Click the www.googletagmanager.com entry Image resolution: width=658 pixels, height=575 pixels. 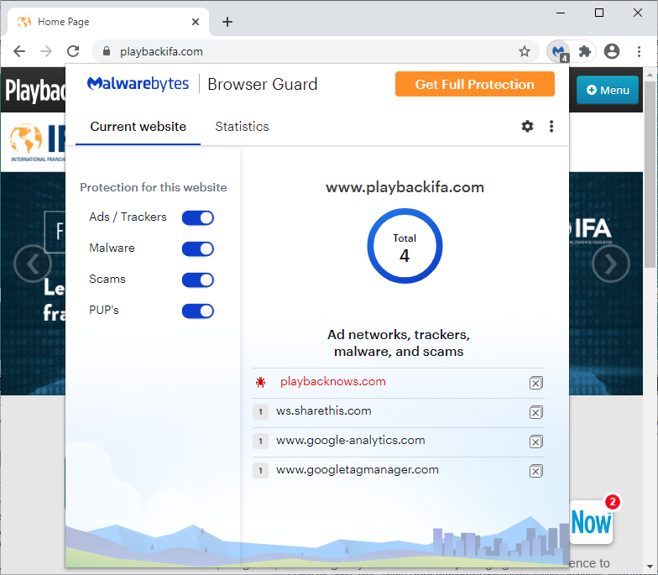[x=358, y=470]
